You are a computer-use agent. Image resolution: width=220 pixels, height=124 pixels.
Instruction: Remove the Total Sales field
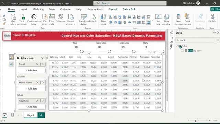coord(37,101)
